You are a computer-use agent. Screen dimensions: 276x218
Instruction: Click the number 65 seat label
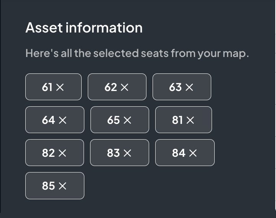tap(113, 120)
